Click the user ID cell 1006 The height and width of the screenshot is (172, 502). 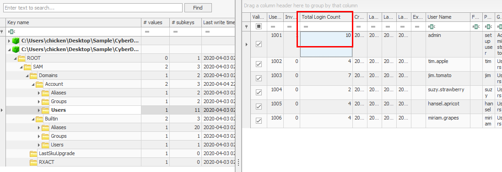(x=275, y=120)
